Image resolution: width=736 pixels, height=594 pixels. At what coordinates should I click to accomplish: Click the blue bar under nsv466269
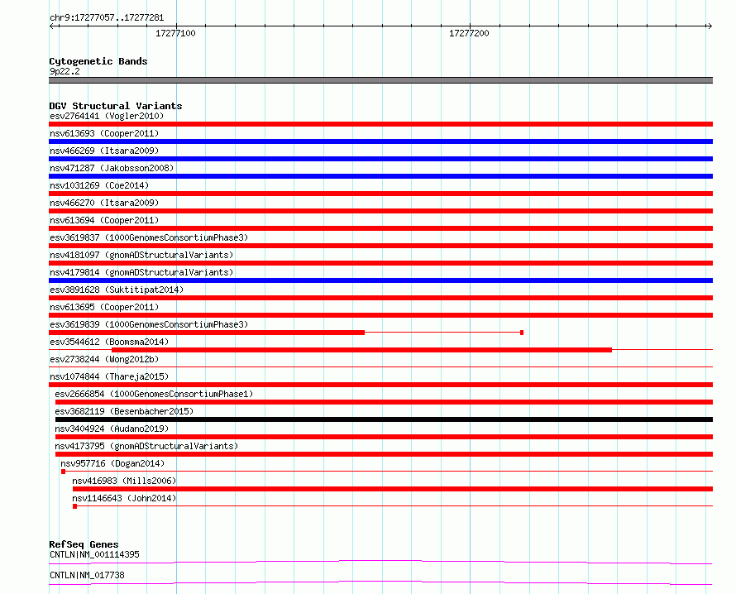[x=380, y=159]
